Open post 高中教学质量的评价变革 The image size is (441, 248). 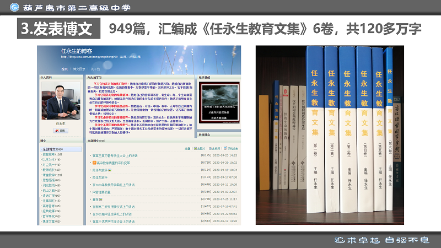point(114,163)
